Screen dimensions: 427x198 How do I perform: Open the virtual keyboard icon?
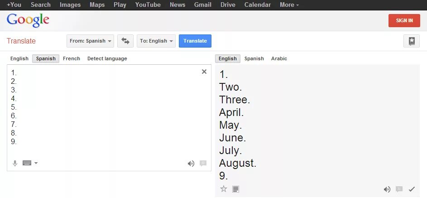(x=27, y=163)
